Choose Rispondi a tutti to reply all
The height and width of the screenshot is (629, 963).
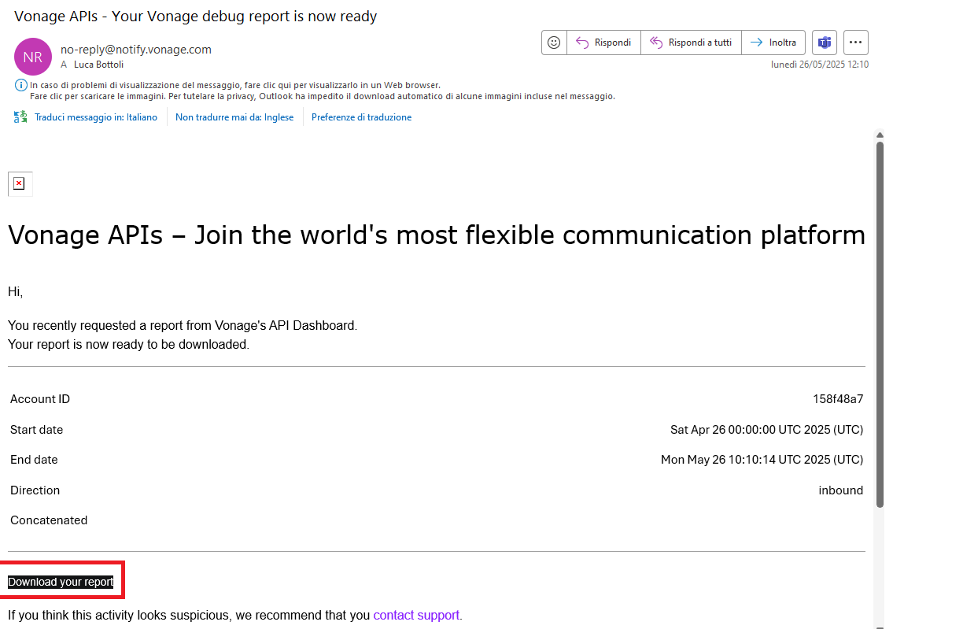coord(691,43)
